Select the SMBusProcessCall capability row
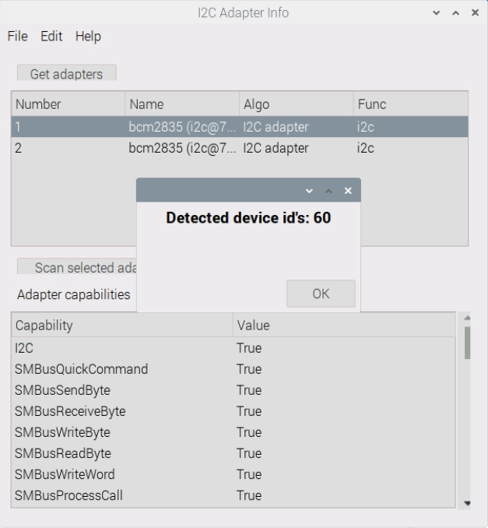Image resolution: width=488 pixels, height=528 pixels. coord(121,495)
